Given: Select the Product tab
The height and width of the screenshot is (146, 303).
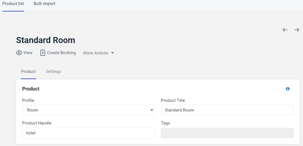Looking at the screenshot, I should [29, 71].
